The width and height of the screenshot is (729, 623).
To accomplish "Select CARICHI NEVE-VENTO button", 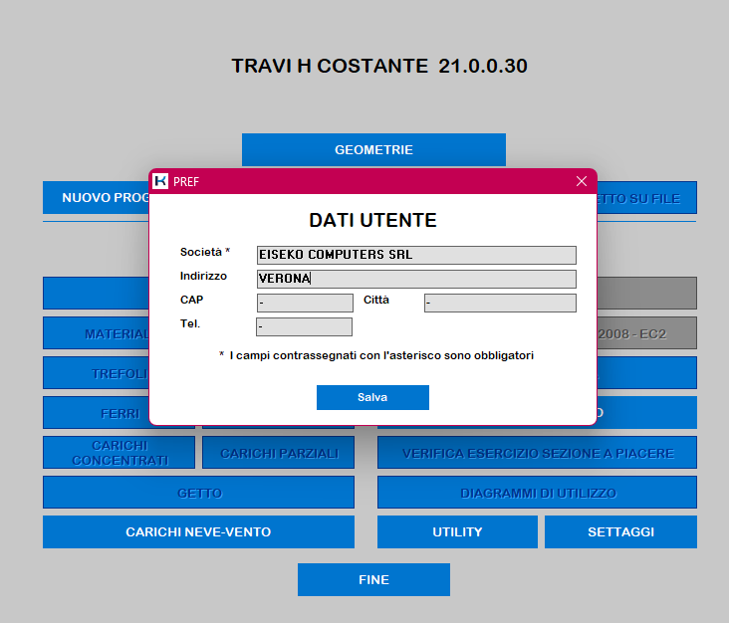I will (198, 531).
